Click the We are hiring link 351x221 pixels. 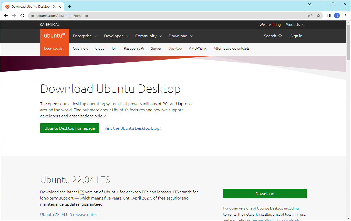(270, 25)
